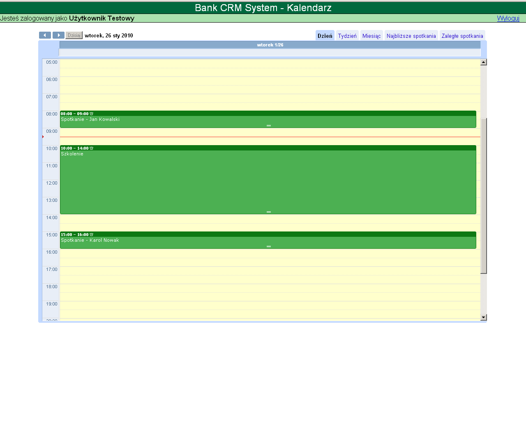The image size is (526, 421).
Task: Go to next day with right arrow
Action: click(58, 35)
